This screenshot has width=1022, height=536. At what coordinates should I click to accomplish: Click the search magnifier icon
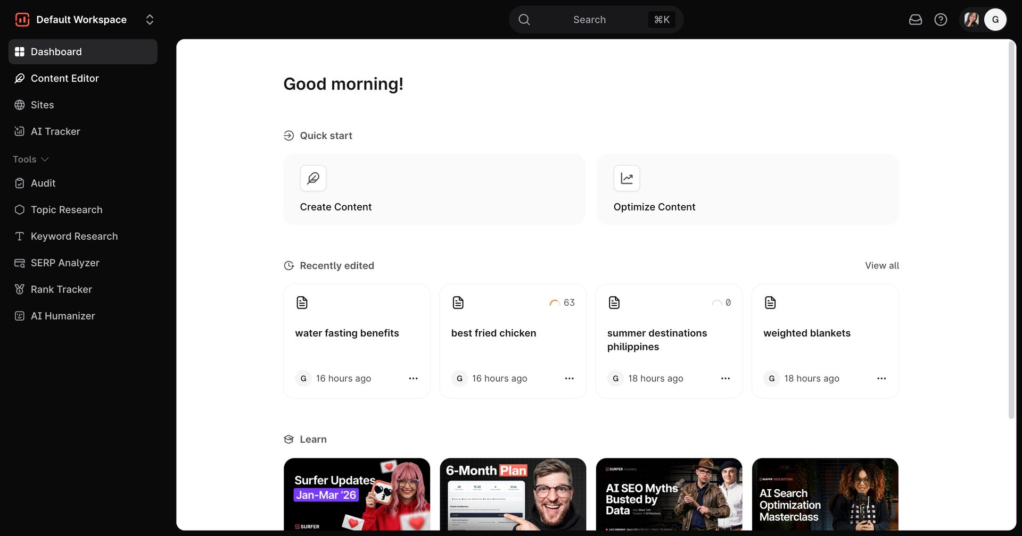tap(524, 20)
